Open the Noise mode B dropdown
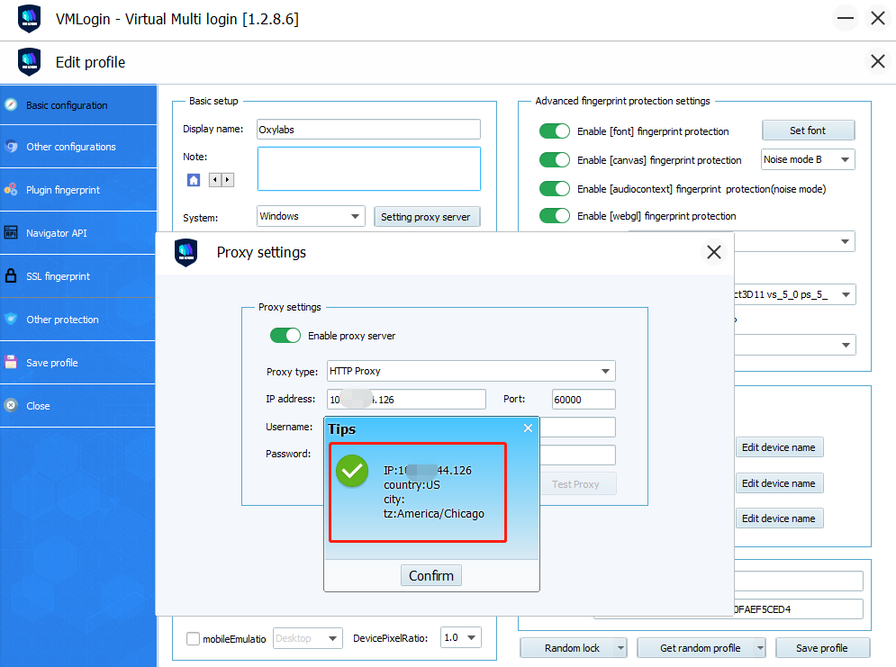 [808, 159]
